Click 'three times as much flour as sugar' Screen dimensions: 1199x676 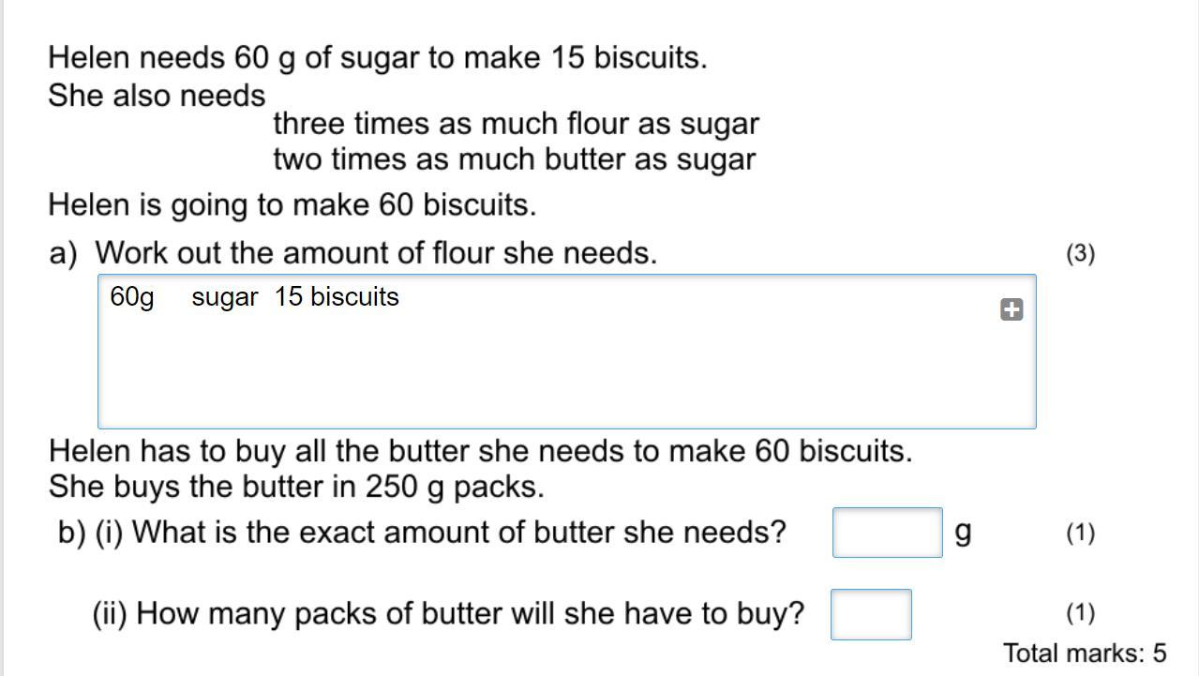click(x=516, y=124)
